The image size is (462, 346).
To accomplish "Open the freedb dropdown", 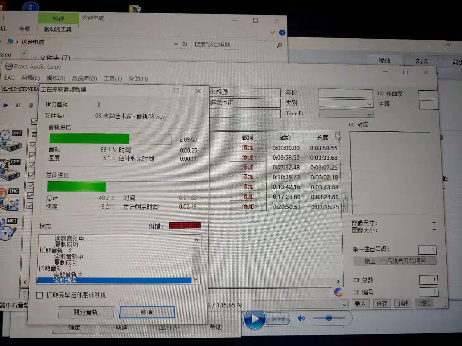I will point(370,114).
